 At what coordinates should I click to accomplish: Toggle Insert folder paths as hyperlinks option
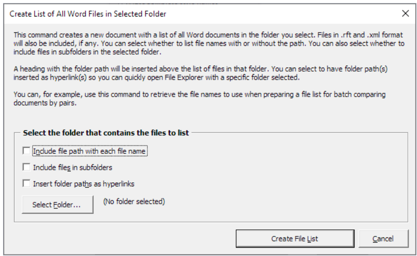point(27,183)
